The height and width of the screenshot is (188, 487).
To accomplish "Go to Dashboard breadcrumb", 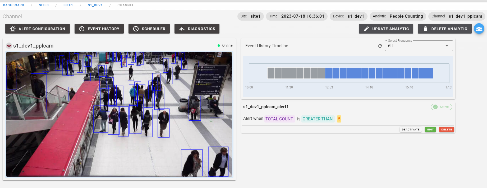I will pyautogui.click(x=13, y=5).
